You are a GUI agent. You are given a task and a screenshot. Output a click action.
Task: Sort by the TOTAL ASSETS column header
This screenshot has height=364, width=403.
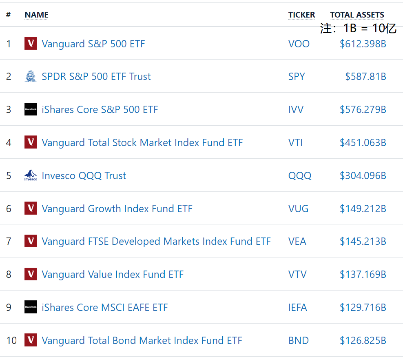click(357, 15)
